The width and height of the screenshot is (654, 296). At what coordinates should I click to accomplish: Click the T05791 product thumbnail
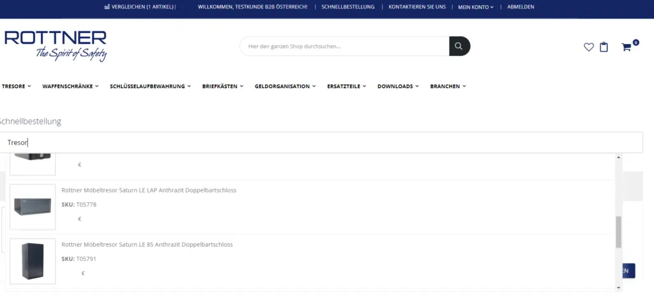[33, 262]
